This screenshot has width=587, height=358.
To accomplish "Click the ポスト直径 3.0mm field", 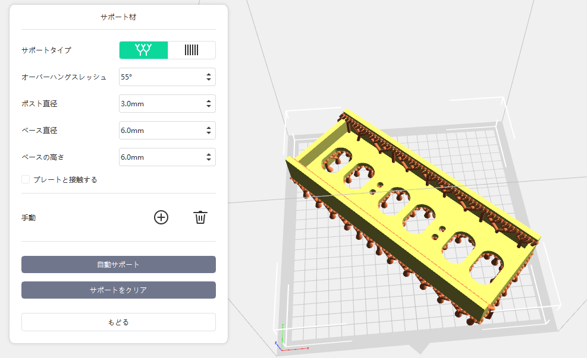I will point(167,104).
